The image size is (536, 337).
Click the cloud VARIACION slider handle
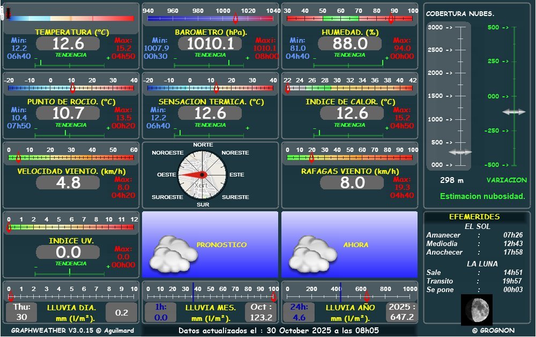(x=513, y=111)
